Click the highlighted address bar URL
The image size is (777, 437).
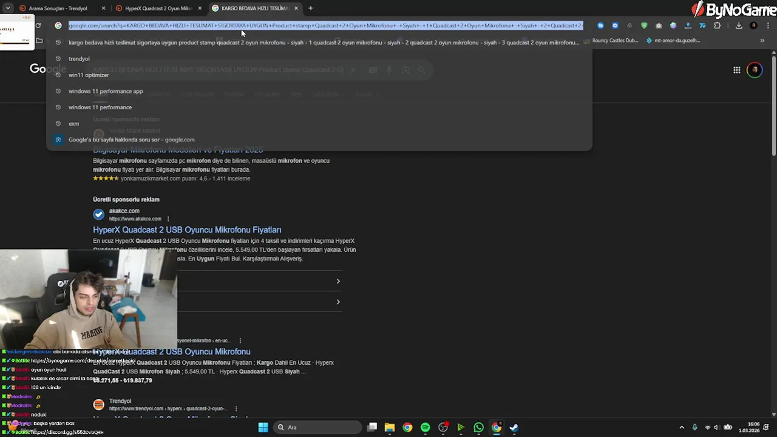325,25
